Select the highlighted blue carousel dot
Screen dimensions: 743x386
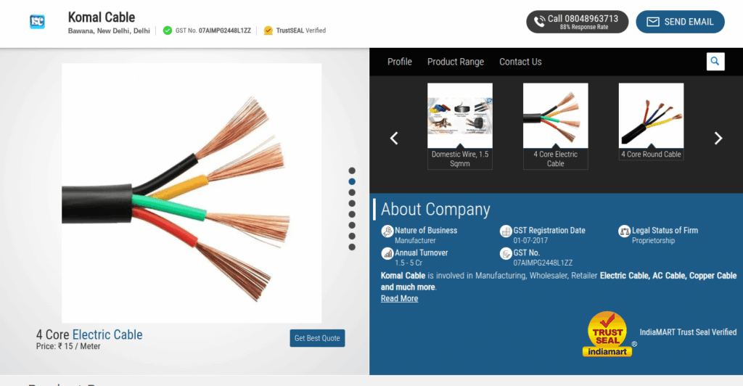tap(352, 181)
